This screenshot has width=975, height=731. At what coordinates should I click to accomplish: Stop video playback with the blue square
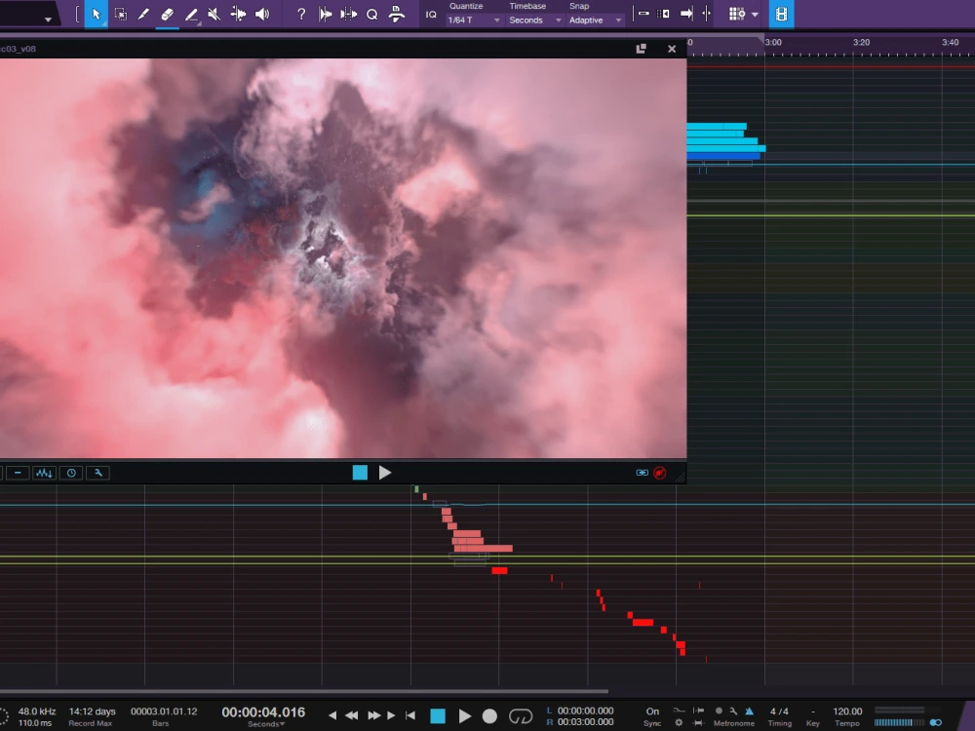[x=360, y=473]
